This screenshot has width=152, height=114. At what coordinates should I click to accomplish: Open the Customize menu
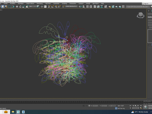point(56,3)
